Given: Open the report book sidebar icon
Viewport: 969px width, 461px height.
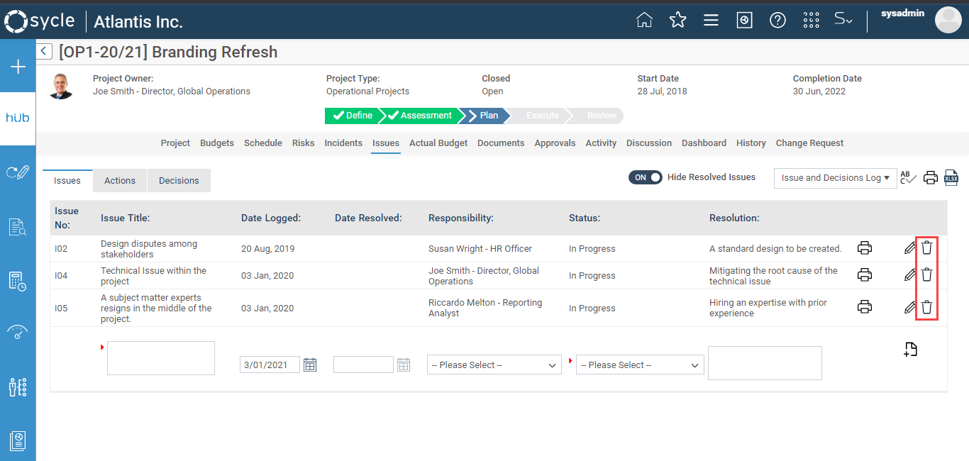Looking at the screenshot, I should tap(18, 440).
